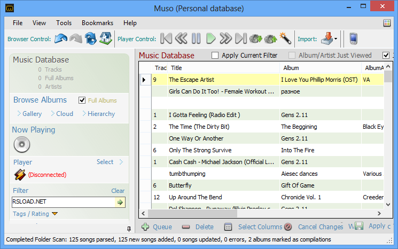Click the row selector arrow for The Escape Artist

[144, 80]
